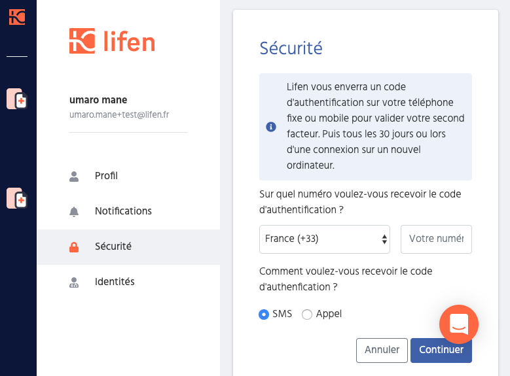The image size is (510, 376).
Task: Click the blue info icon in the notice box
Action: 271,127
